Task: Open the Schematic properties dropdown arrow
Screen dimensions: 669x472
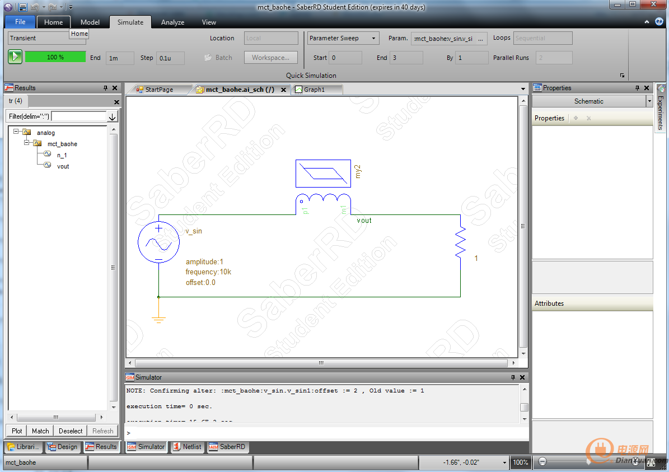Action: (x=649, y=101)
